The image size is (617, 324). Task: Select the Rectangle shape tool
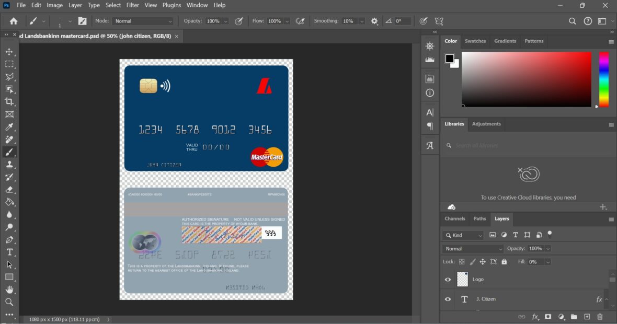click(x=9, y=277)
